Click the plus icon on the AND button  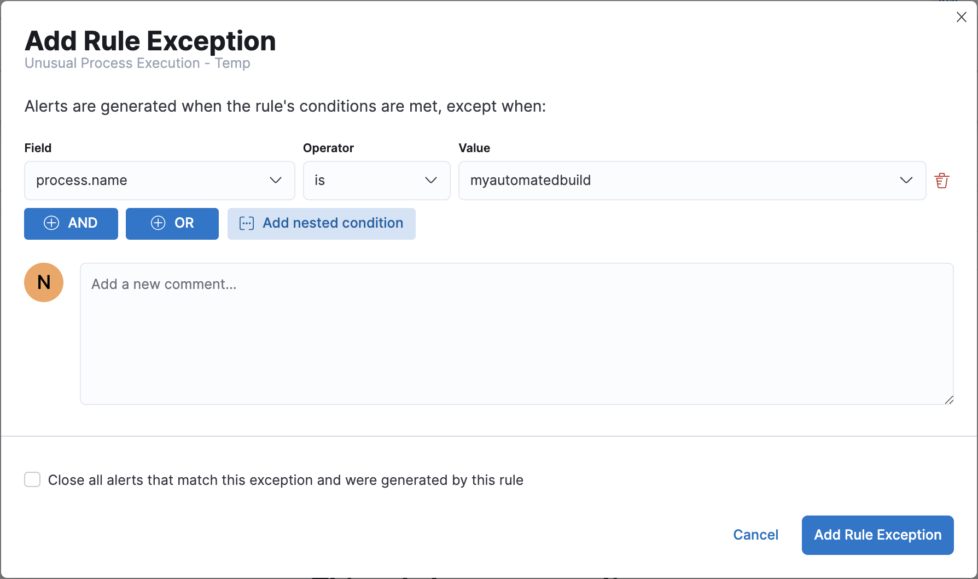[51, 223]
